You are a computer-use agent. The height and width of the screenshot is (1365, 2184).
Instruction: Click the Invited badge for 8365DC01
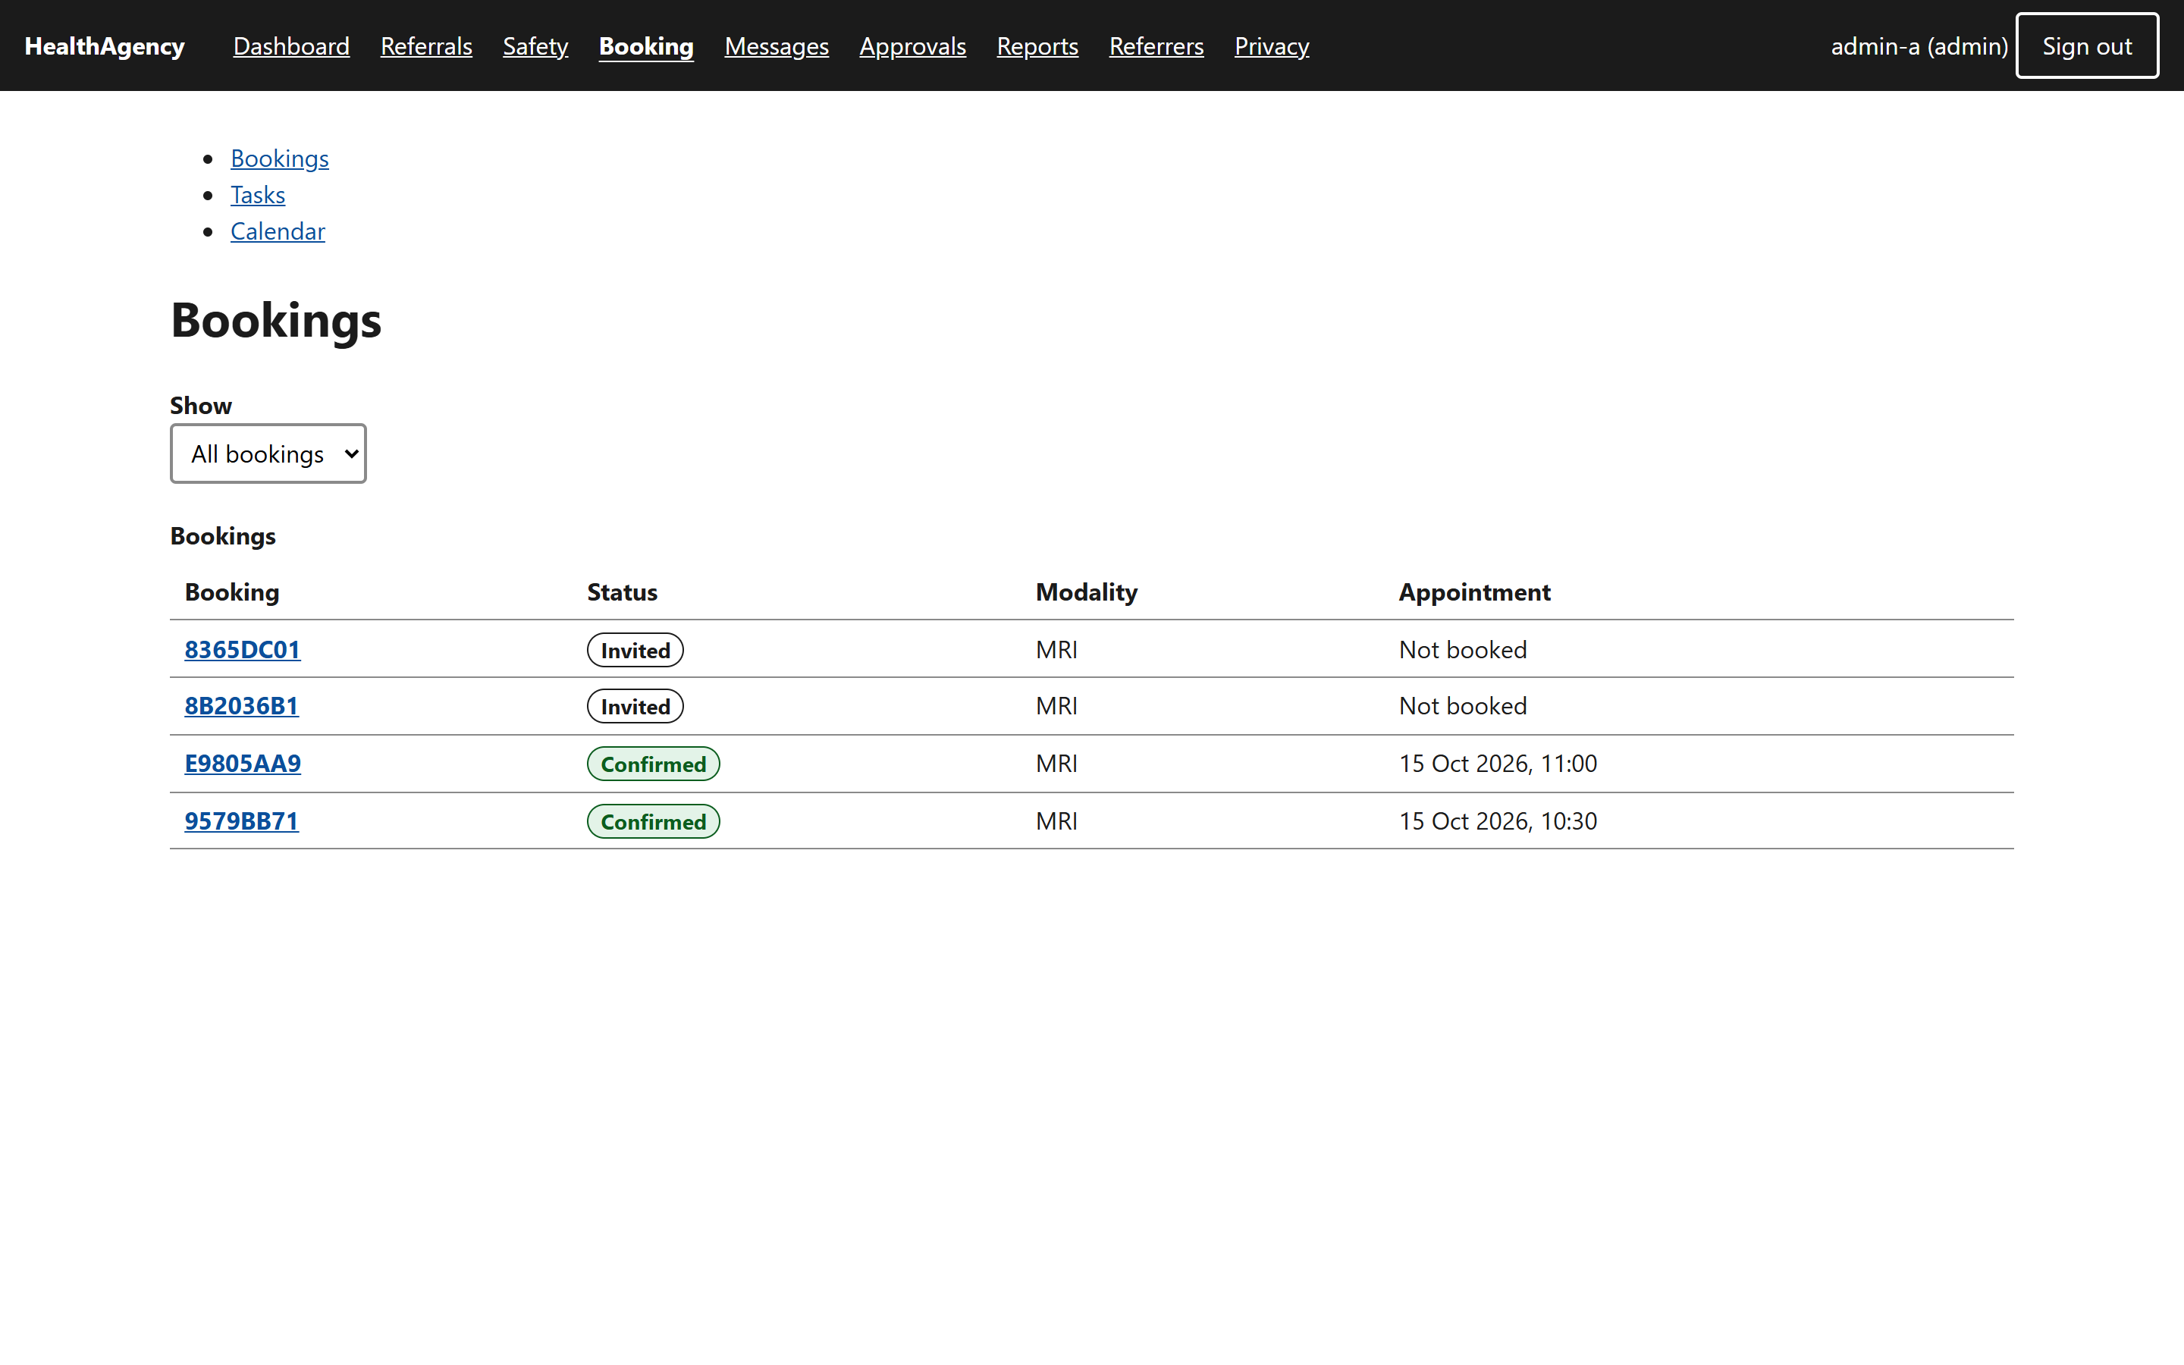[635, 650]
